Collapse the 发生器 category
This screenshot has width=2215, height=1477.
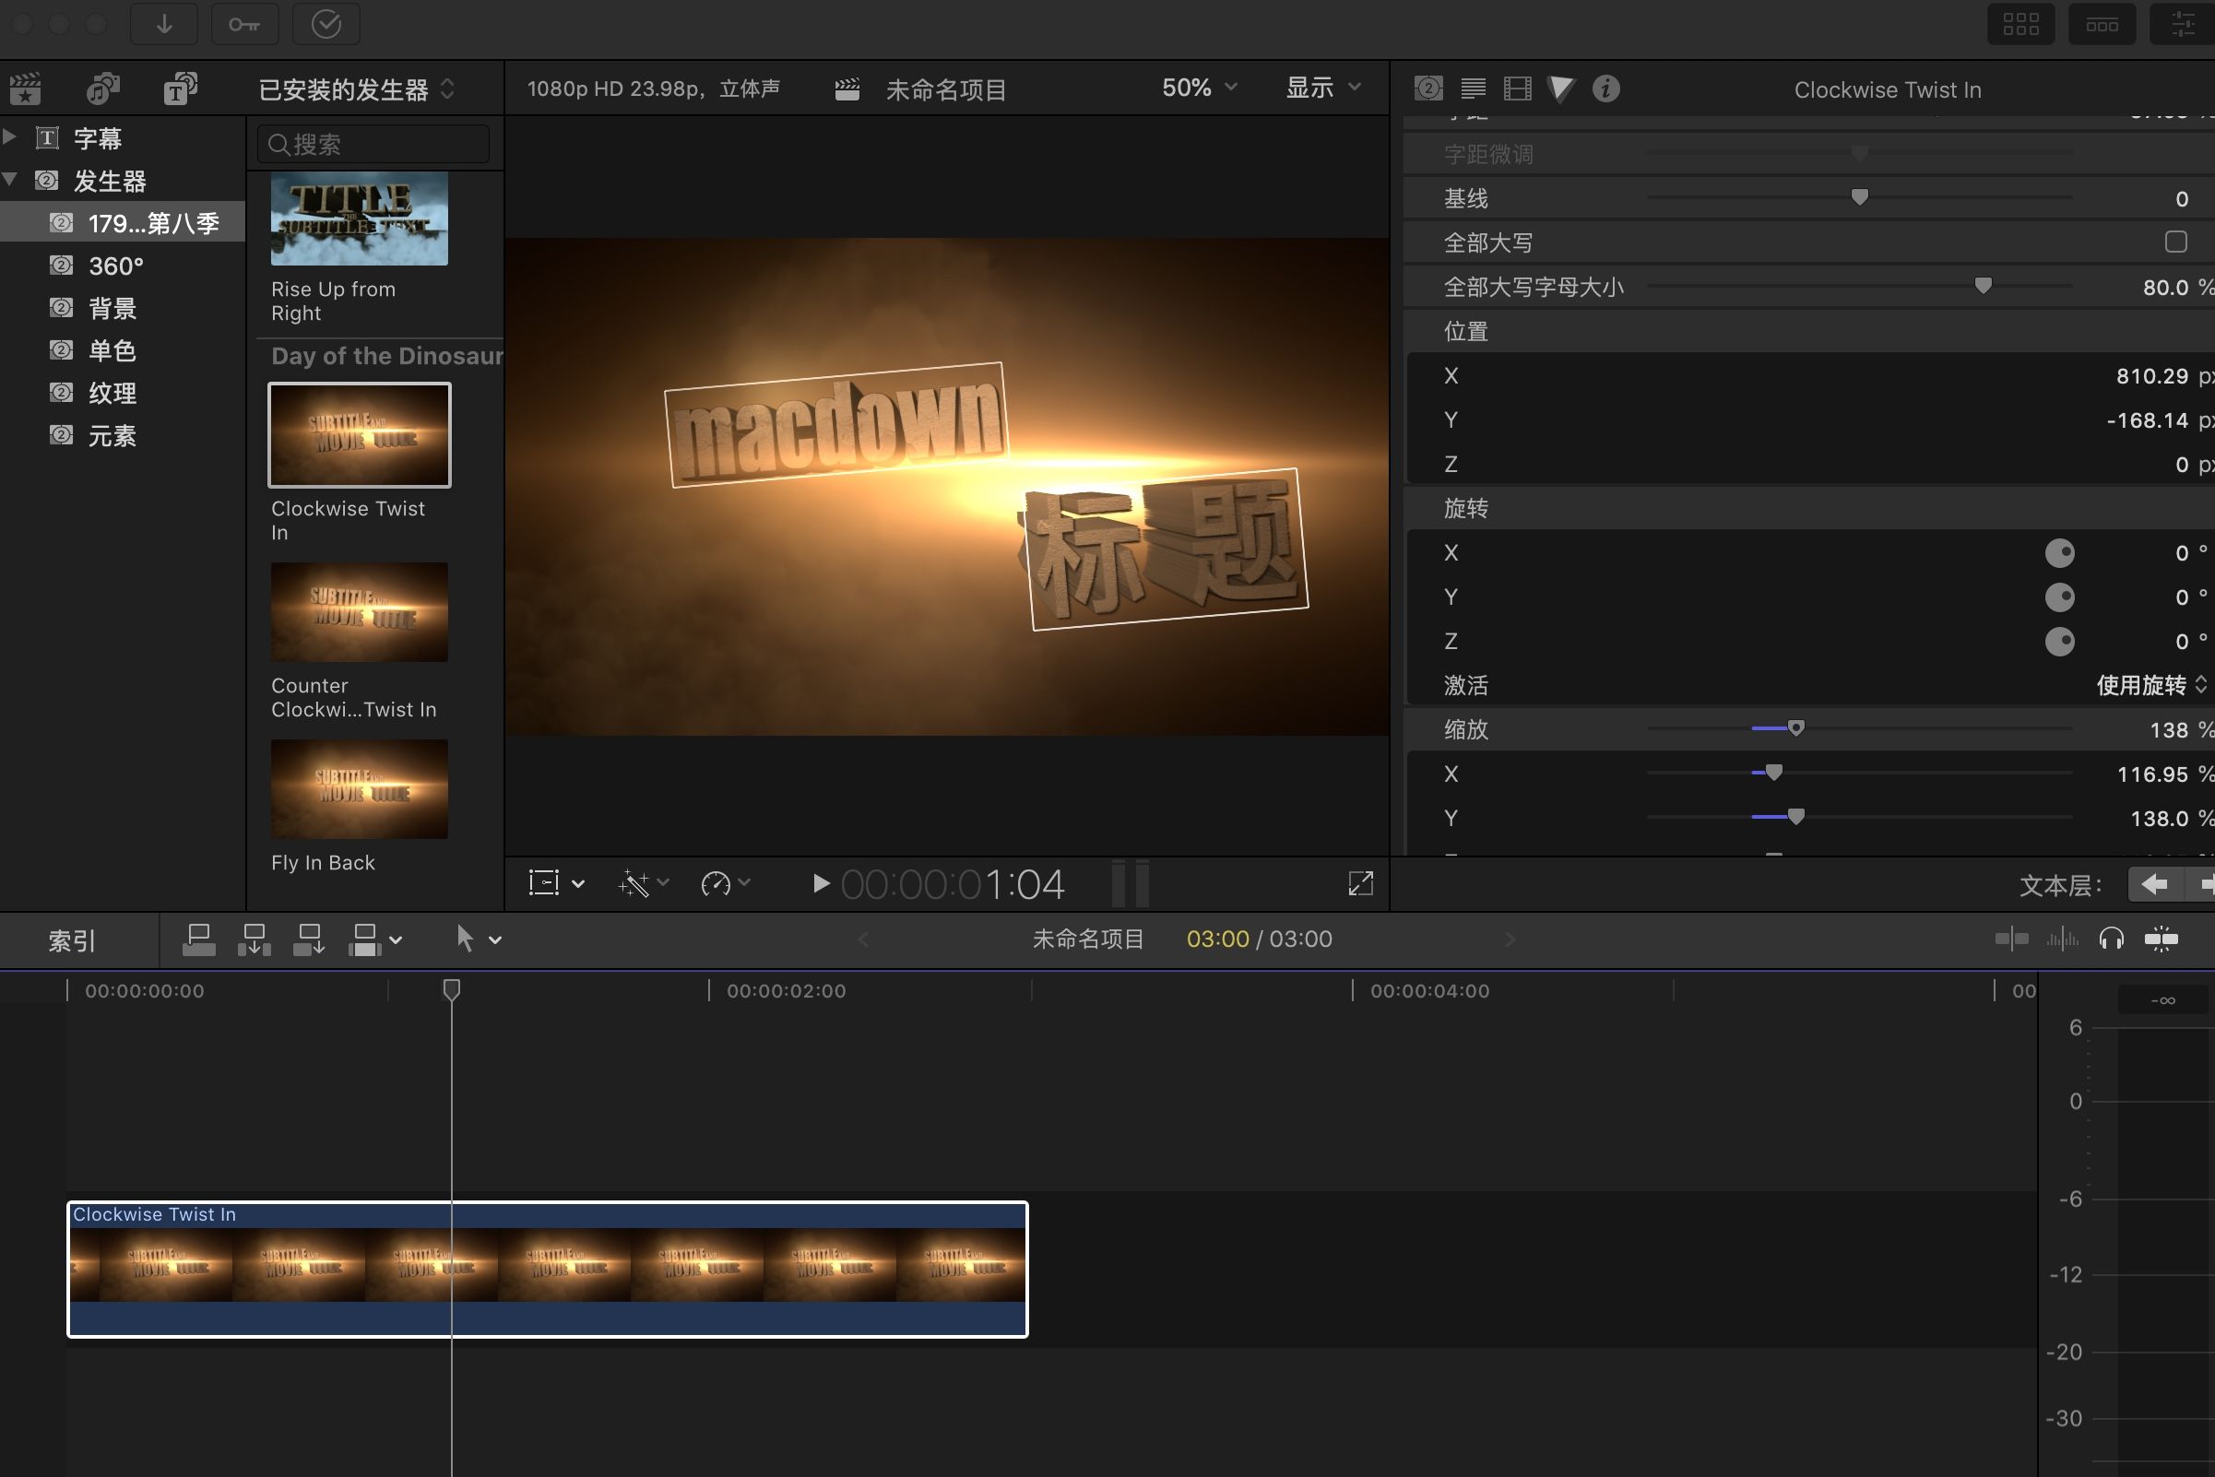[9, 179]
